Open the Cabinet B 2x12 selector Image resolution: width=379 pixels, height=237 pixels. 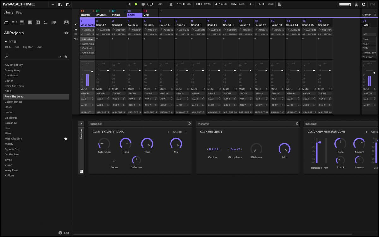(213, 149)
